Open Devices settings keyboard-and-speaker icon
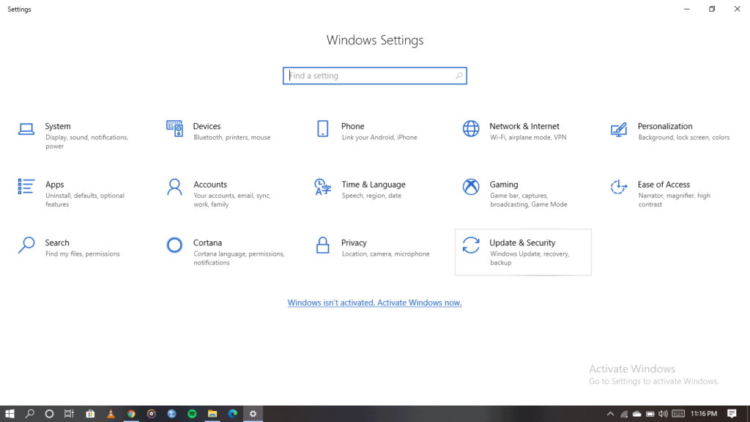This screenshot has width=750, height=422. [x=174, y=129]
